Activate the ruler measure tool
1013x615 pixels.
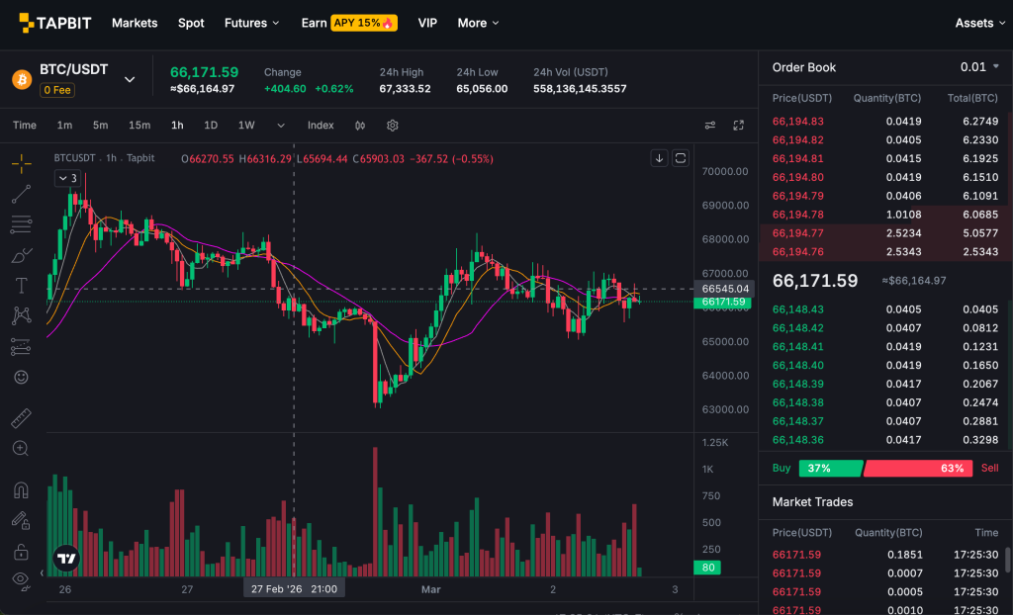(x=21, y=418)
